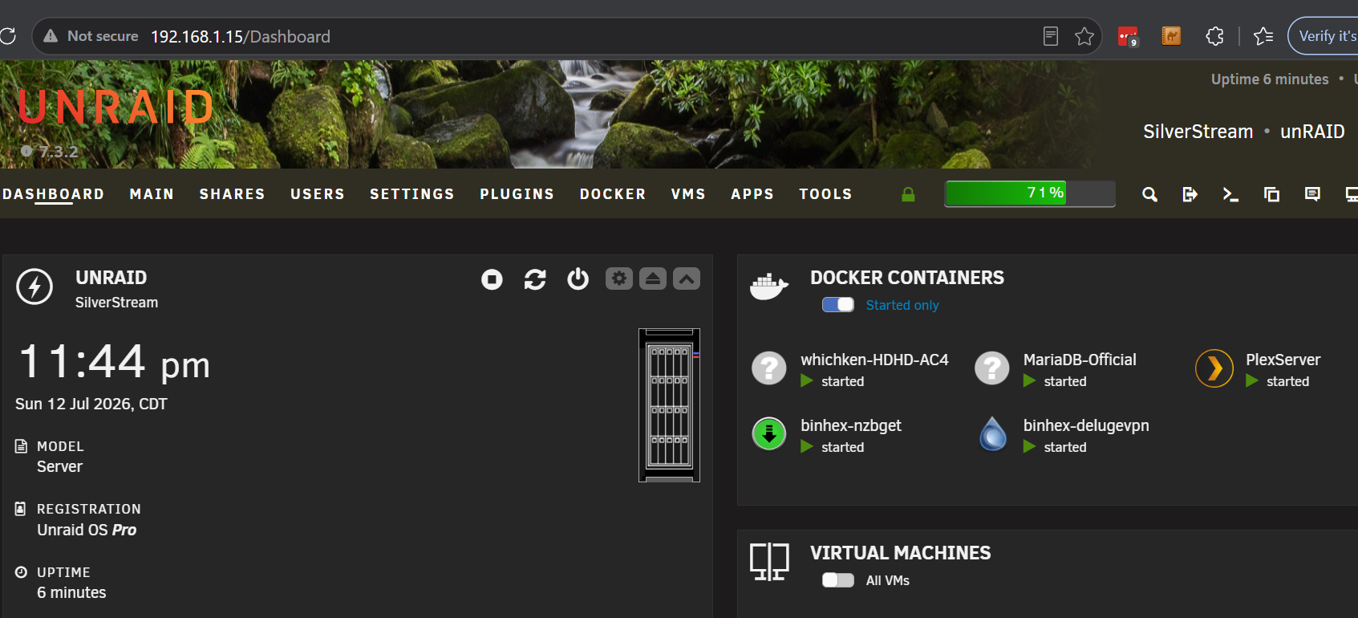Open the Users tab
Image resolution: width=1358 pixels, height=618 pixels.
point(318,194)
